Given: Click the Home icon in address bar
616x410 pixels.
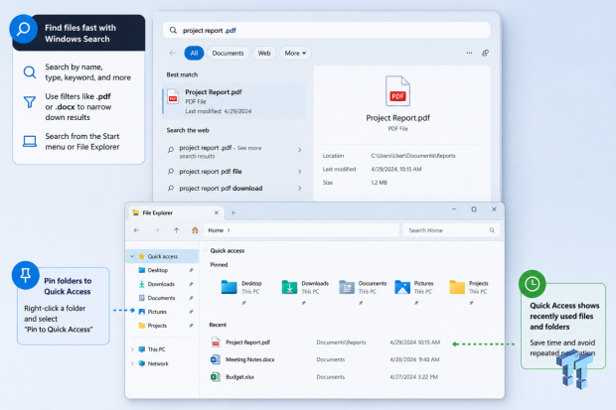Looking at the screenshot, I should pos(195,230).
